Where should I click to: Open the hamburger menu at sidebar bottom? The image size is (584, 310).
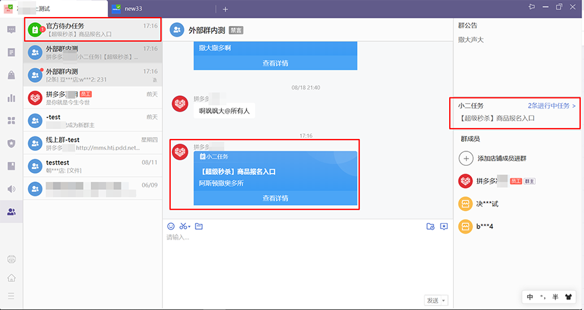tap(12, 296)
